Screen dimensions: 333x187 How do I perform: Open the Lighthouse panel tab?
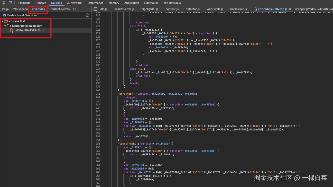point(151,3)
